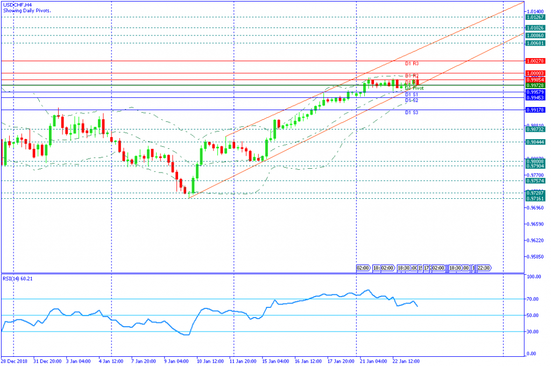Click the 70.00 RSI level label

coord(533,299)
